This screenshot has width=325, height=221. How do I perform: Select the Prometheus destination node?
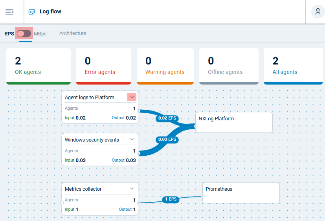coord(241,193)
